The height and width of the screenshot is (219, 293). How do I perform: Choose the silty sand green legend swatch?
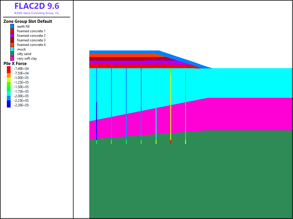coord(12,54)
